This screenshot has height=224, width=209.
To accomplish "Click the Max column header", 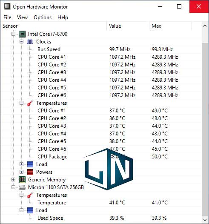I will point(170,26).
